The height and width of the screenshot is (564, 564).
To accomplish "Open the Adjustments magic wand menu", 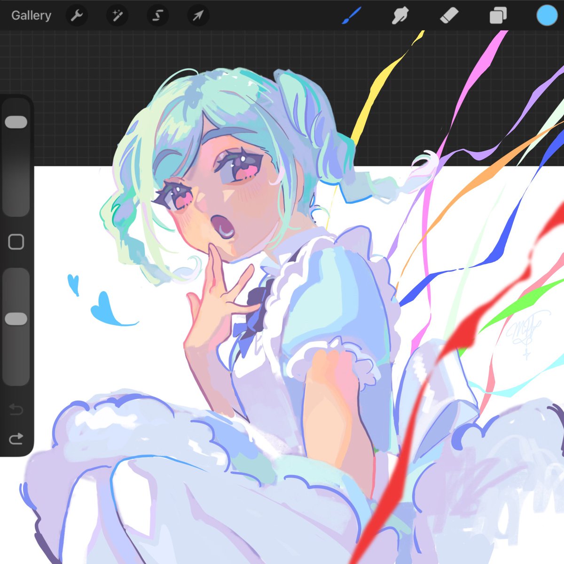I will 117,16.
